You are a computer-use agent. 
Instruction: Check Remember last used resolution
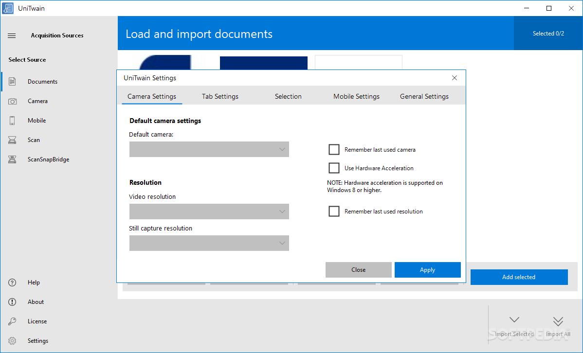coord(334,211)
